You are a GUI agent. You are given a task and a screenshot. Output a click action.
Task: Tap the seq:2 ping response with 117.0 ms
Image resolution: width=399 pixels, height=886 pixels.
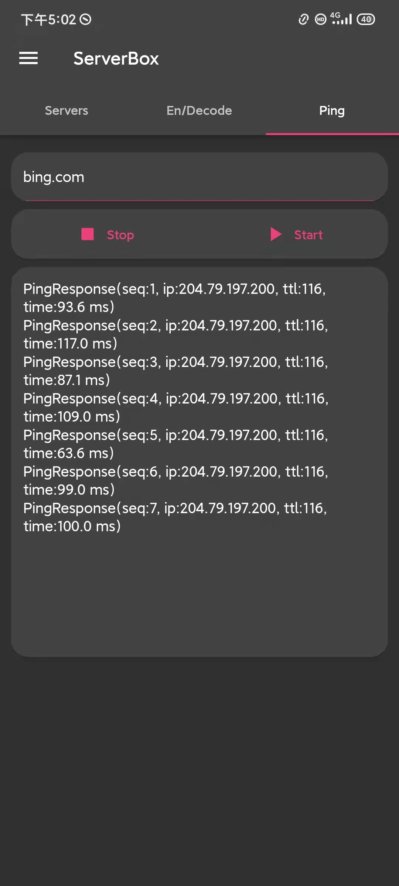(x=175, y=334)
